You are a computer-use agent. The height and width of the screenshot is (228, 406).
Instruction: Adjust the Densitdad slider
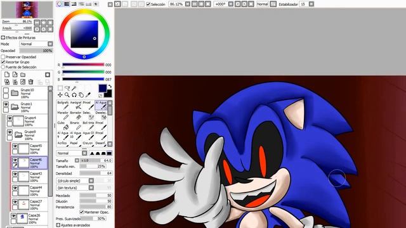point(96,173)
